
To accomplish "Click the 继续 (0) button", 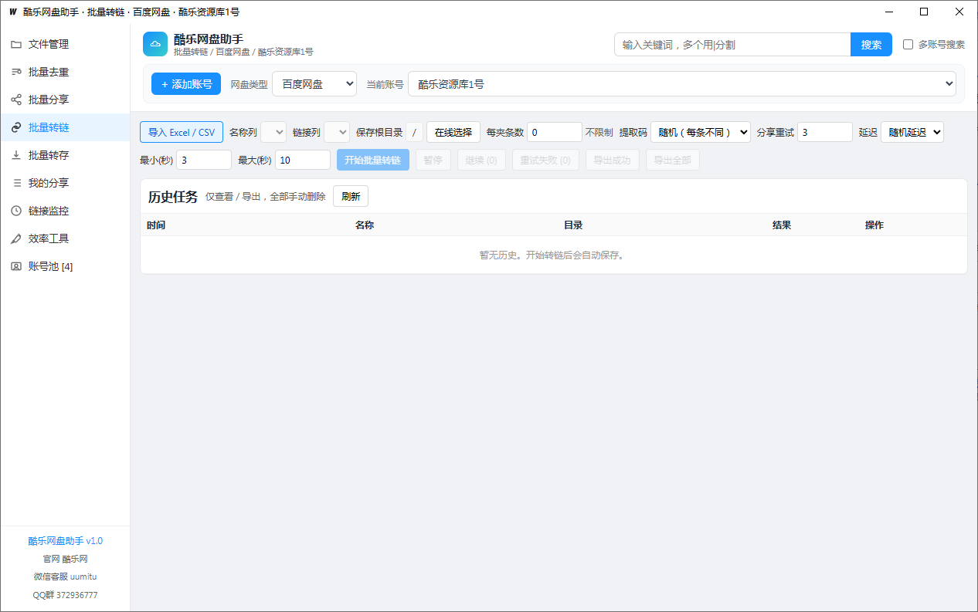I will click(481, 160).
